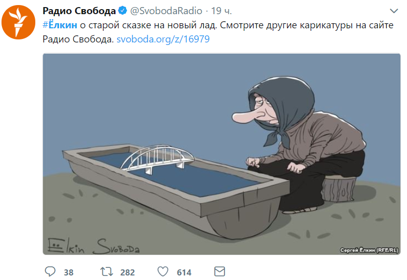Click the Elkin Svoboda signature
407x280 pixels.
point(93,246)
